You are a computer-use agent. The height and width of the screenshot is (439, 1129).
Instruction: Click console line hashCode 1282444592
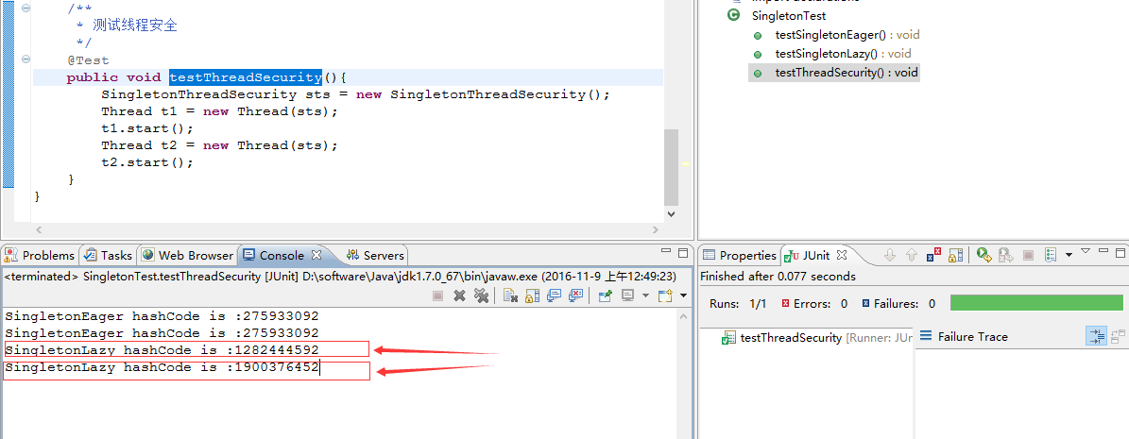tap(162, 349)
